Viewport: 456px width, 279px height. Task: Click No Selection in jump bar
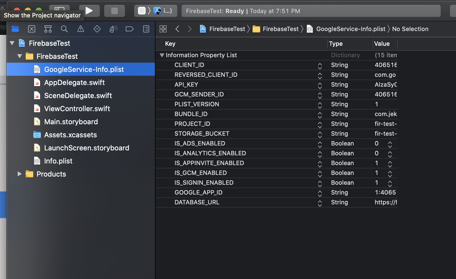coord(410,29)
